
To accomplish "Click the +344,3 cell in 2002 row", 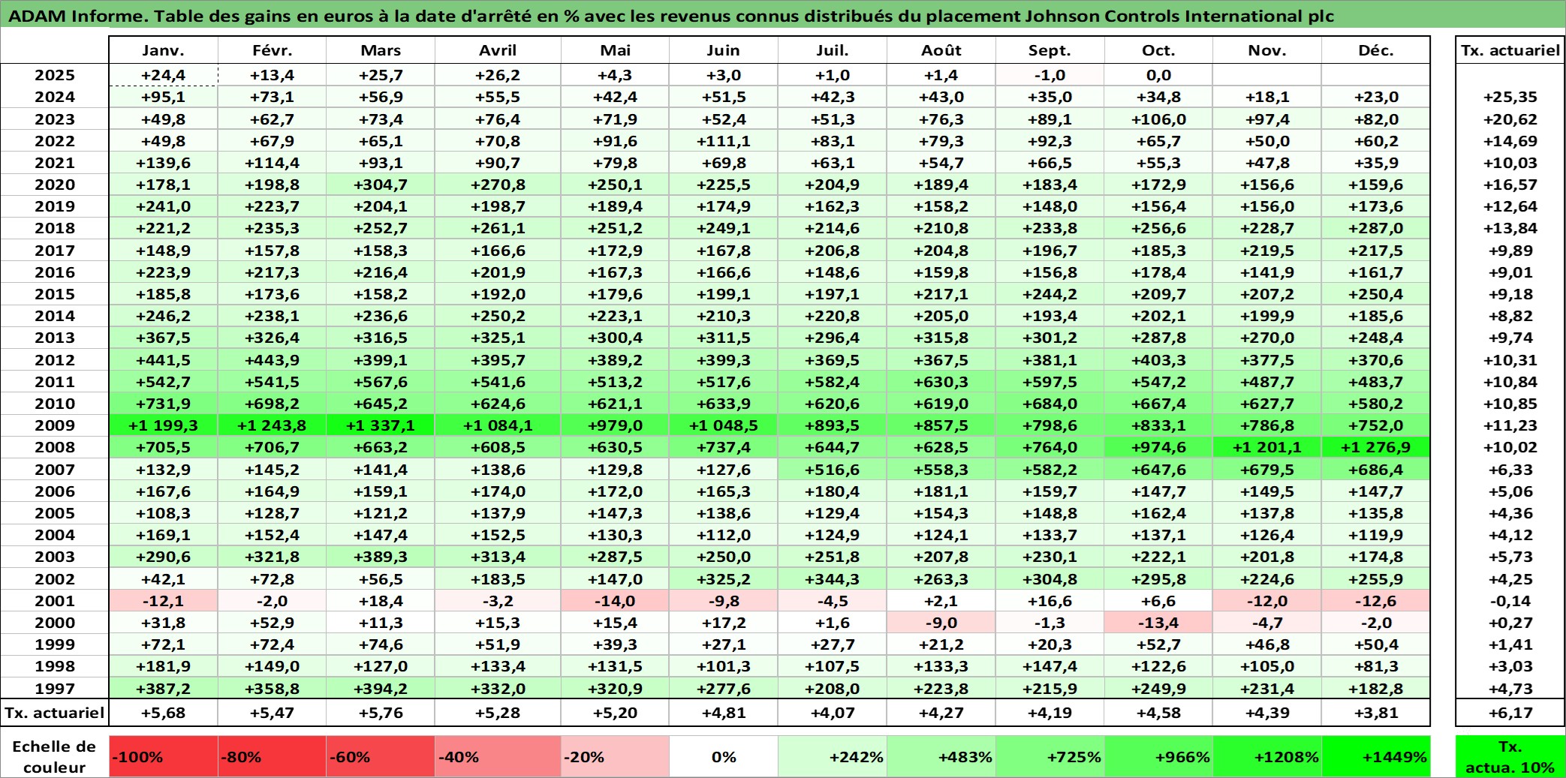I will pyautogui.click(x=833, y=579).
